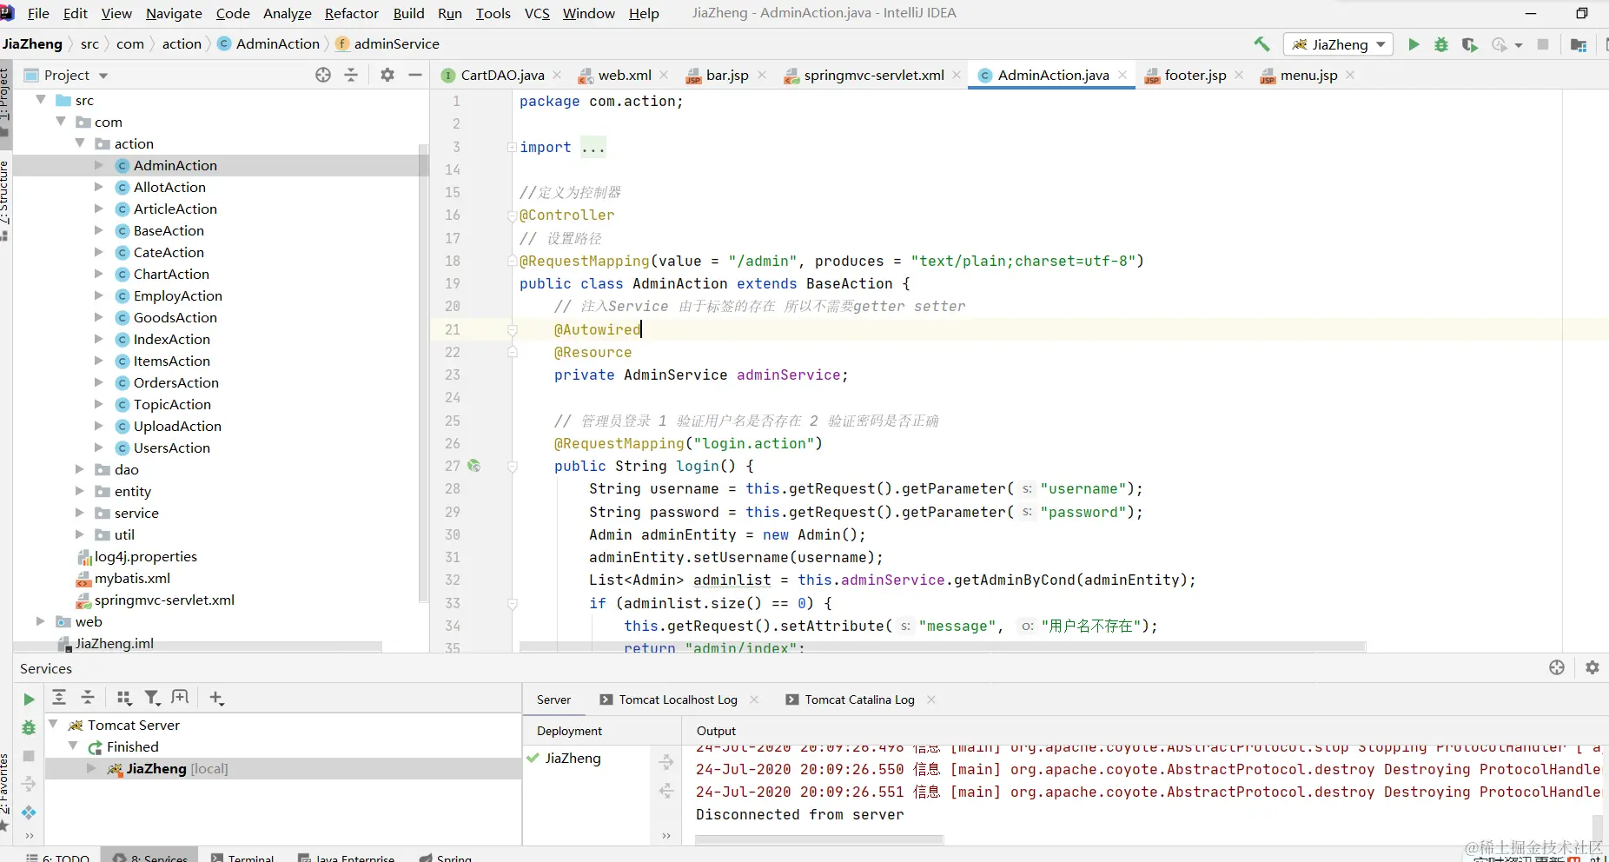Switch to springmvc-servlet.xml tab
Image resolution: width=1609 pixels, height=862 pixels.
(x=873, y=75)
